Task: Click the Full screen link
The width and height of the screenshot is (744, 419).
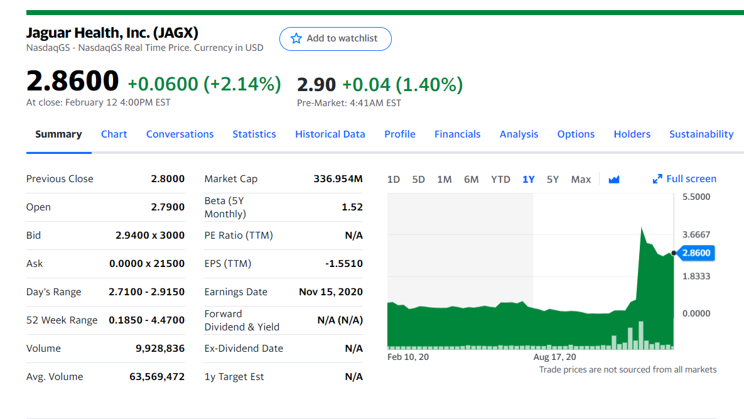Action: tap(691, 179)
